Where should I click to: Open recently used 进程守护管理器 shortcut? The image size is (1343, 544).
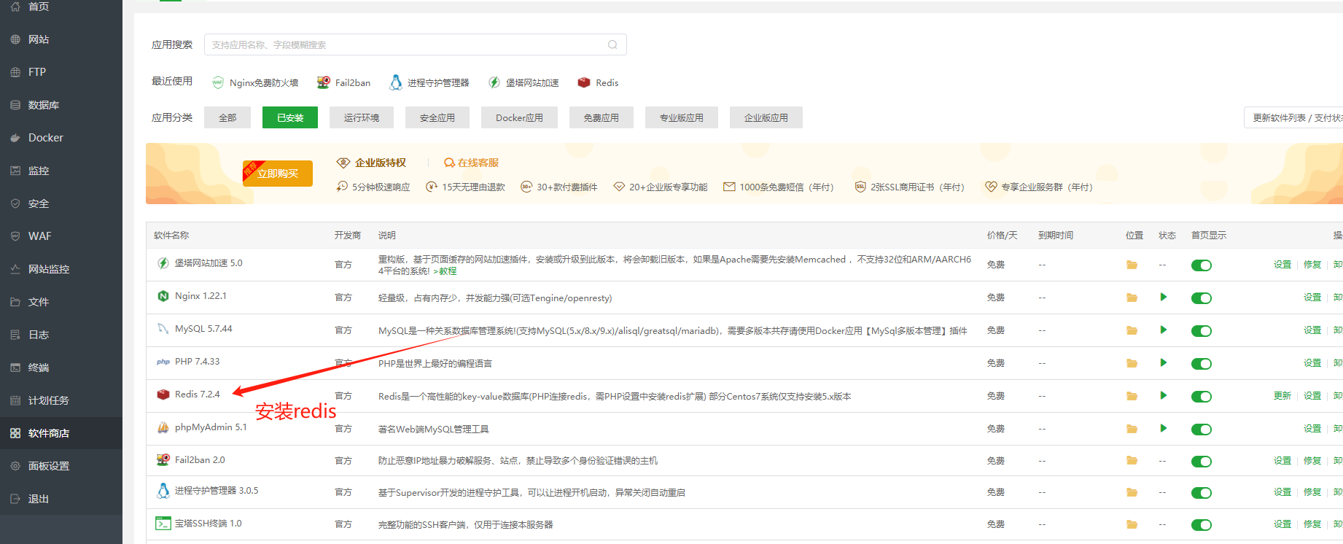click(x=429, y=82)
